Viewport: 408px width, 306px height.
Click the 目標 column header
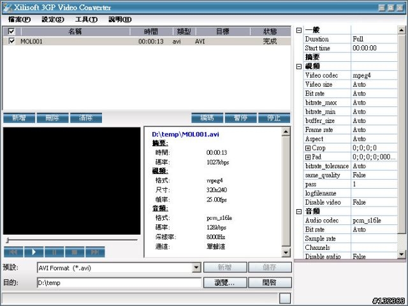click(222, 31)
